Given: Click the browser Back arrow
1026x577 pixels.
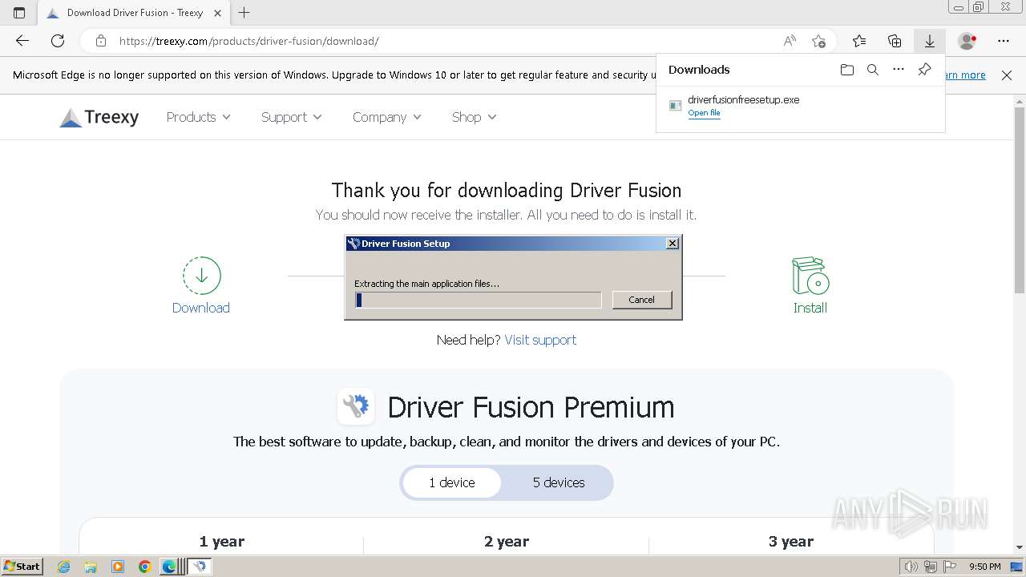Looking at the screenshot, I should pyautogui.click(x=22, y=41).
